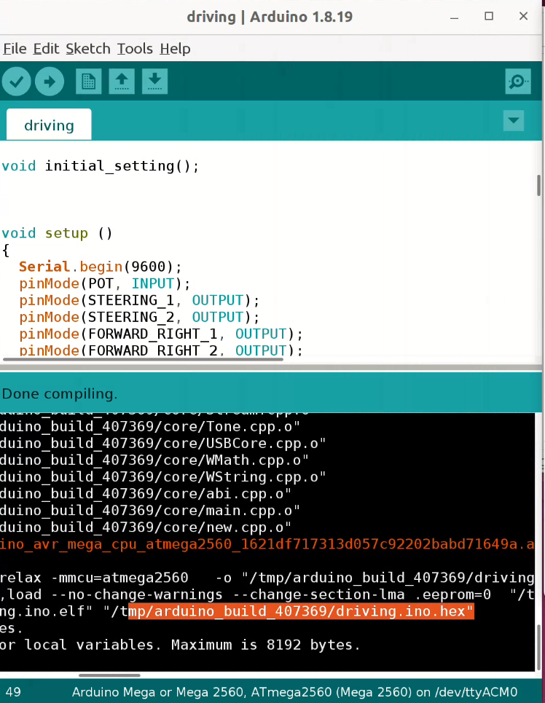Click the USBCore.cpp.o console line
The image size is (545, 703).
pos(162,444)
